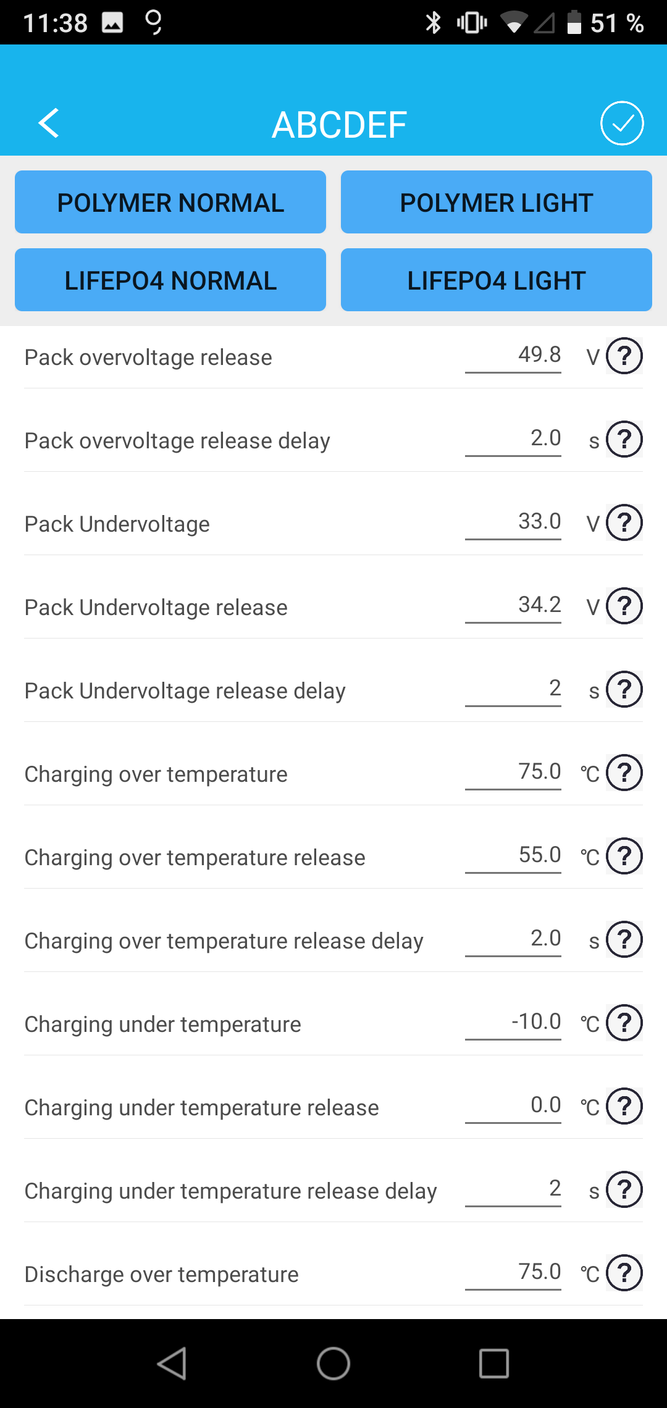Viewport: 667px width, 1408px height.
Task: Show help for Discharge over temperature
Action: (624, 1273)
